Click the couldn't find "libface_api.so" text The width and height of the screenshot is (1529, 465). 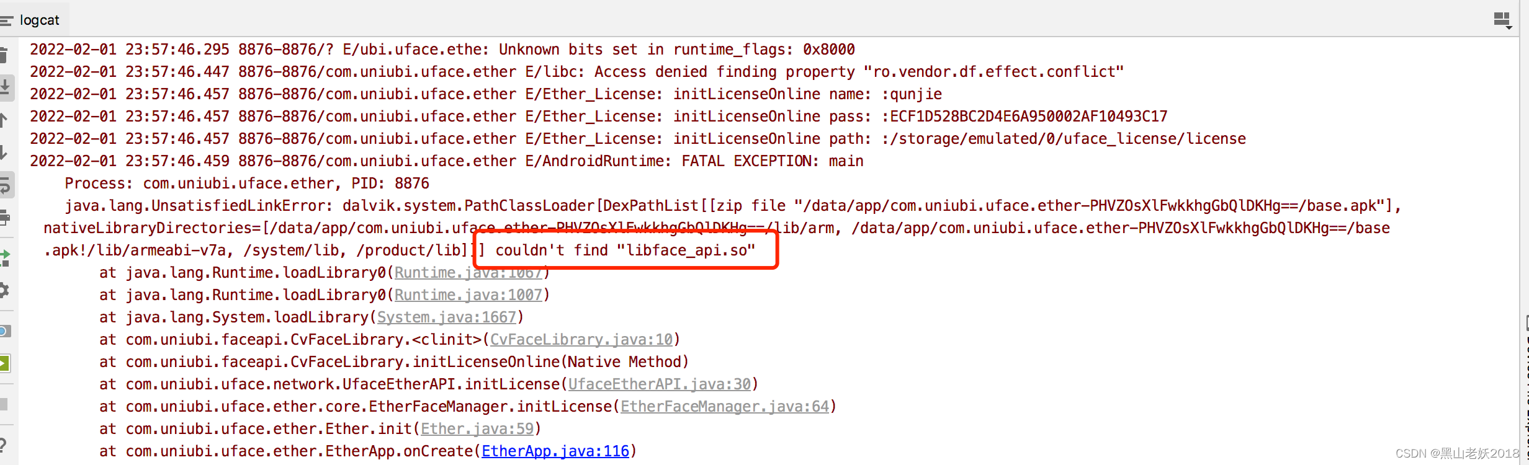tap(625, 250)
